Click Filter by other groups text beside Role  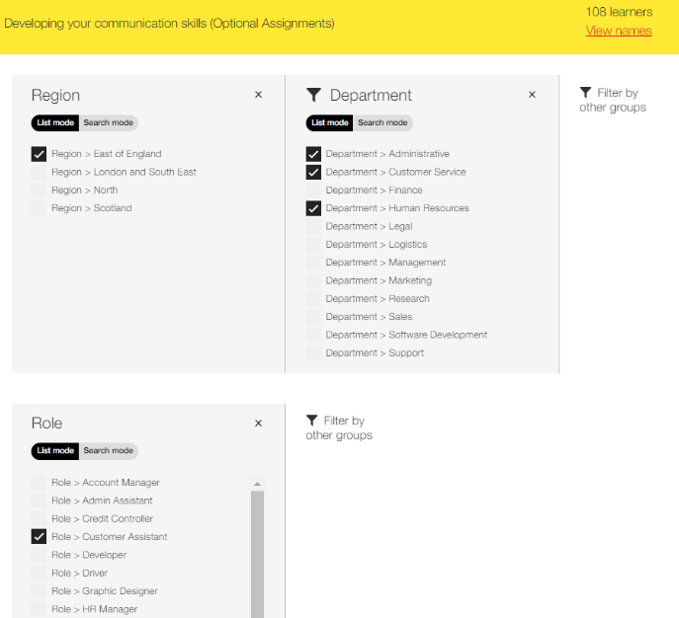click(x=339, y=427)
